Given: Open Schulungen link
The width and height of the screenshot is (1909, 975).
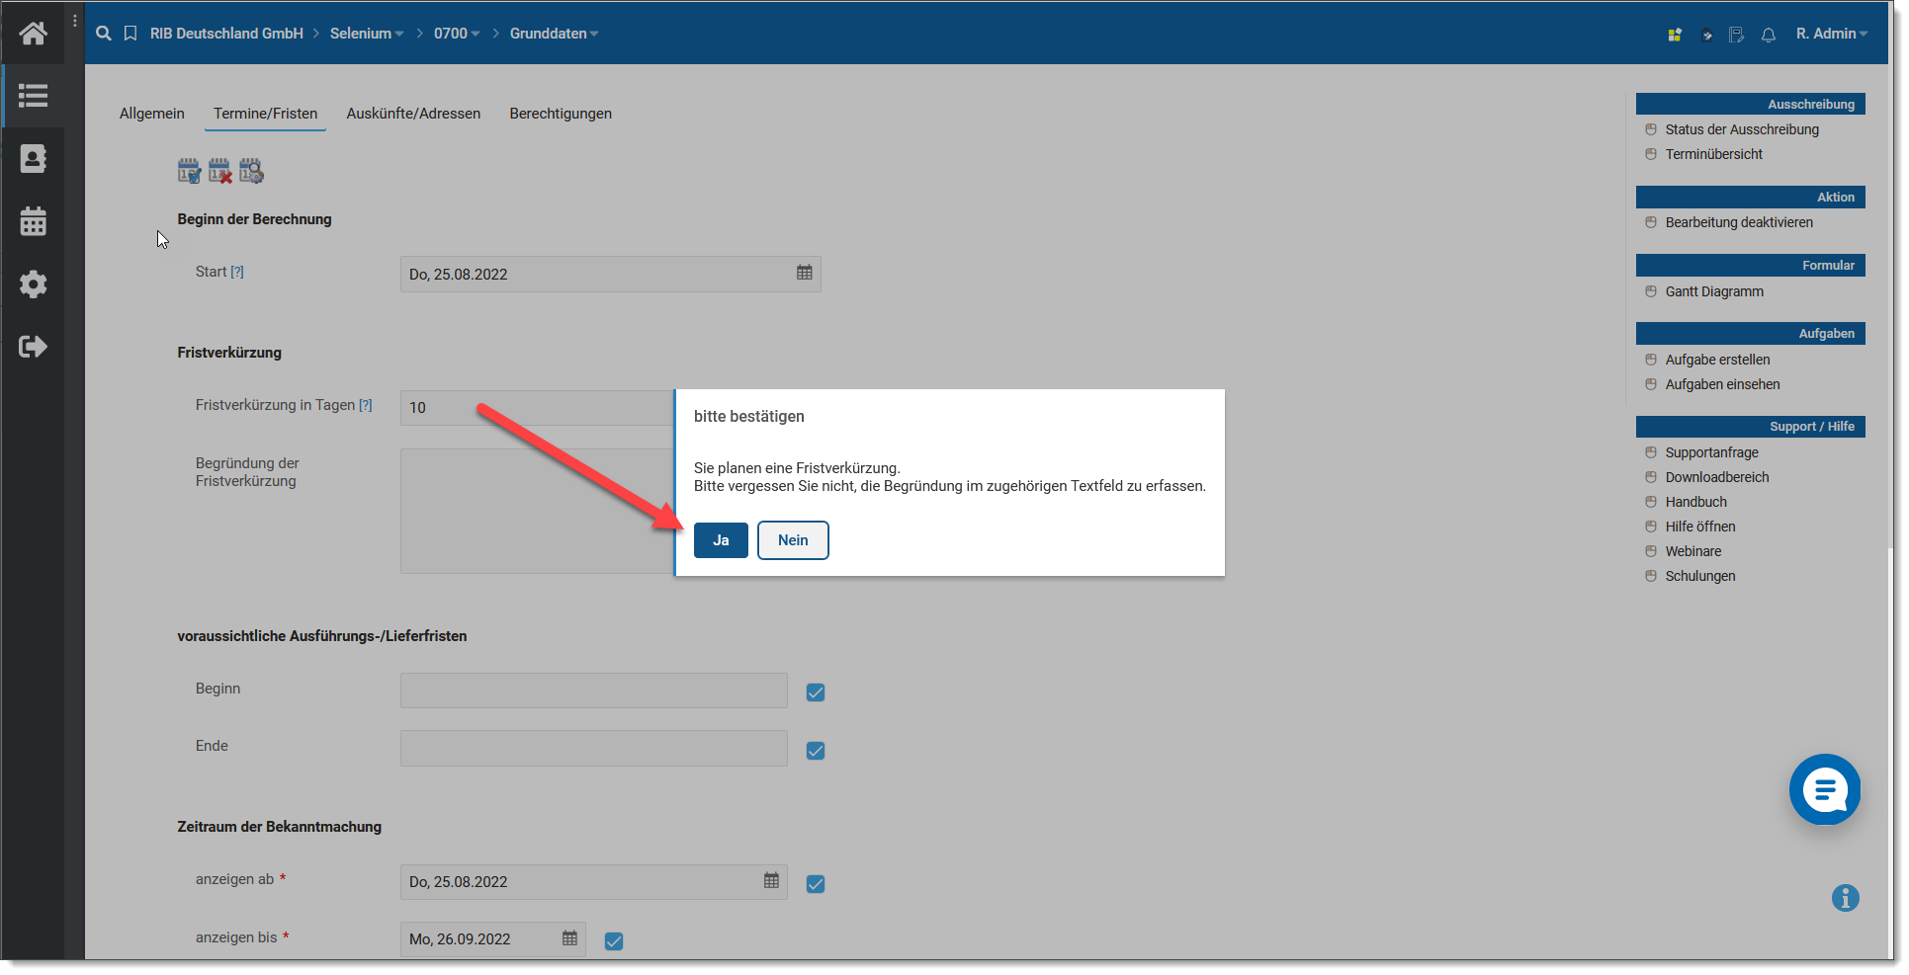Looking at the screenshot, I should pos(1699,576).
